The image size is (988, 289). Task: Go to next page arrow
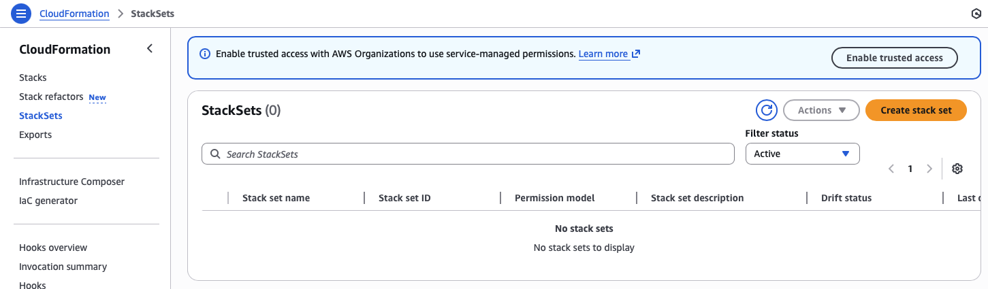click(929, 169)
